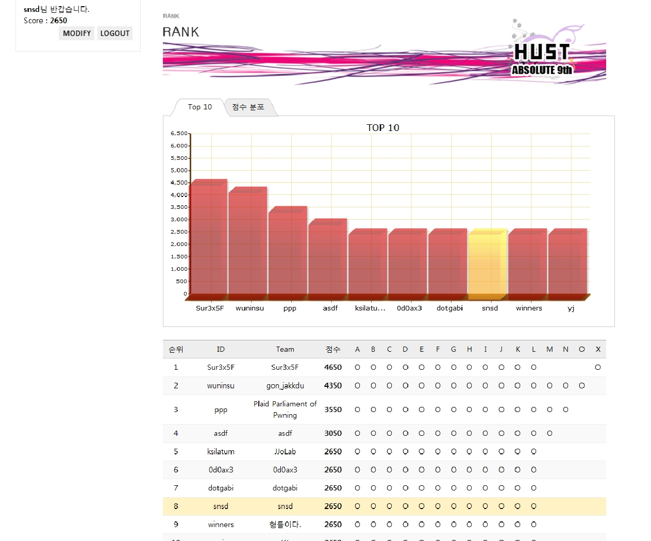Click the O column circle for wuninsu
The width and height of the screenshot is (651, 541).
(x=582, y=386)
